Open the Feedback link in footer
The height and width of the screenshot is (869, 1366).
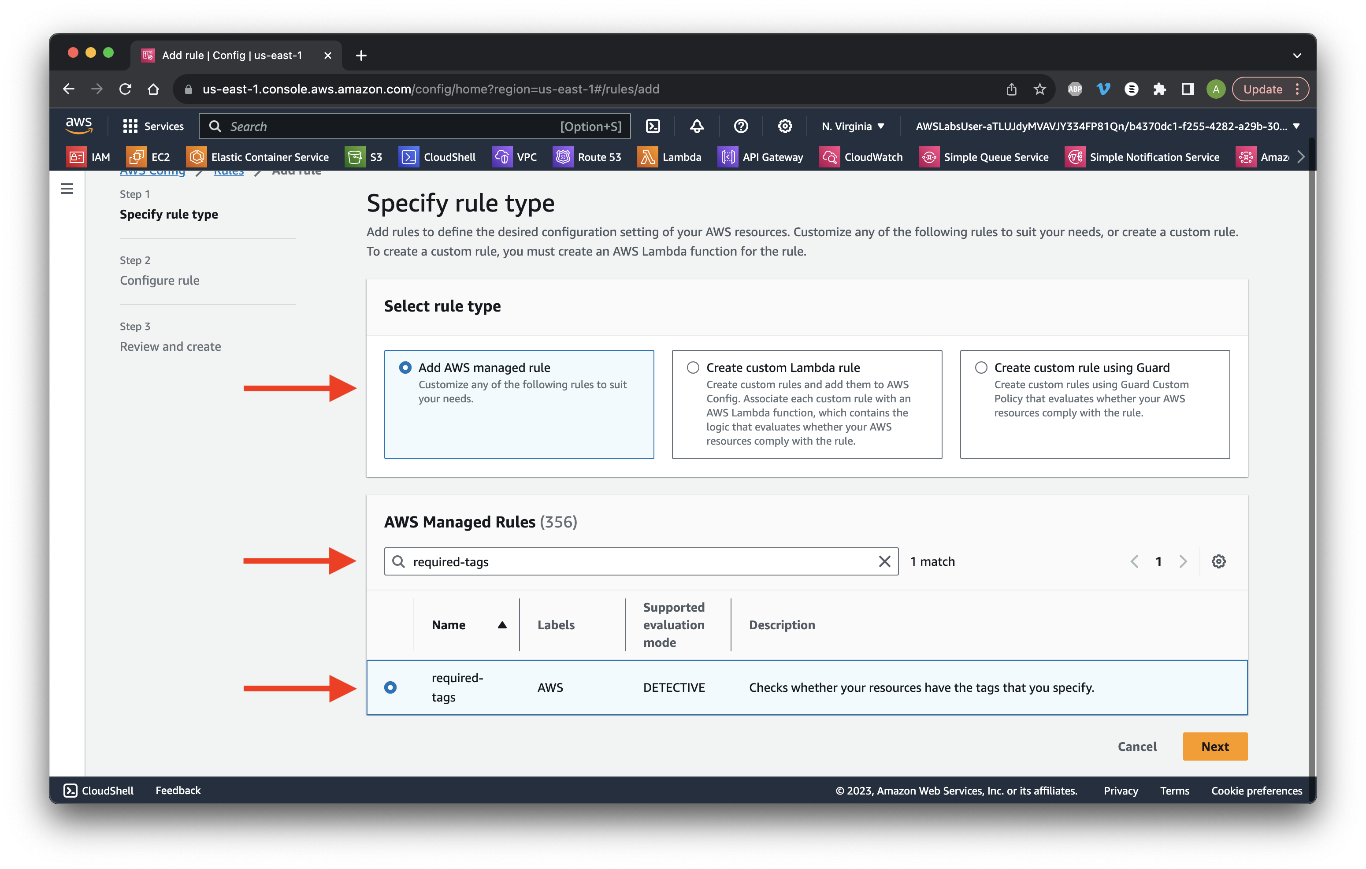[x=178, y=790]
